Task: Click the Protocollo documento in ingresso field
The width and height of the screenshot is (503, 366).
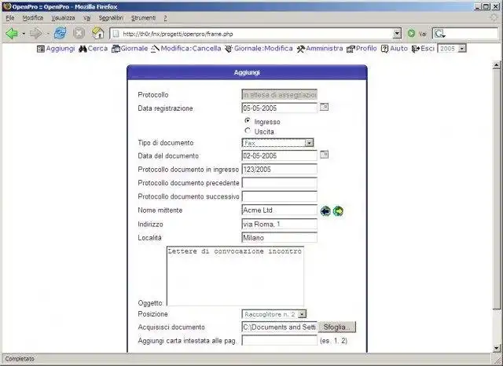Action: [280, 169]
